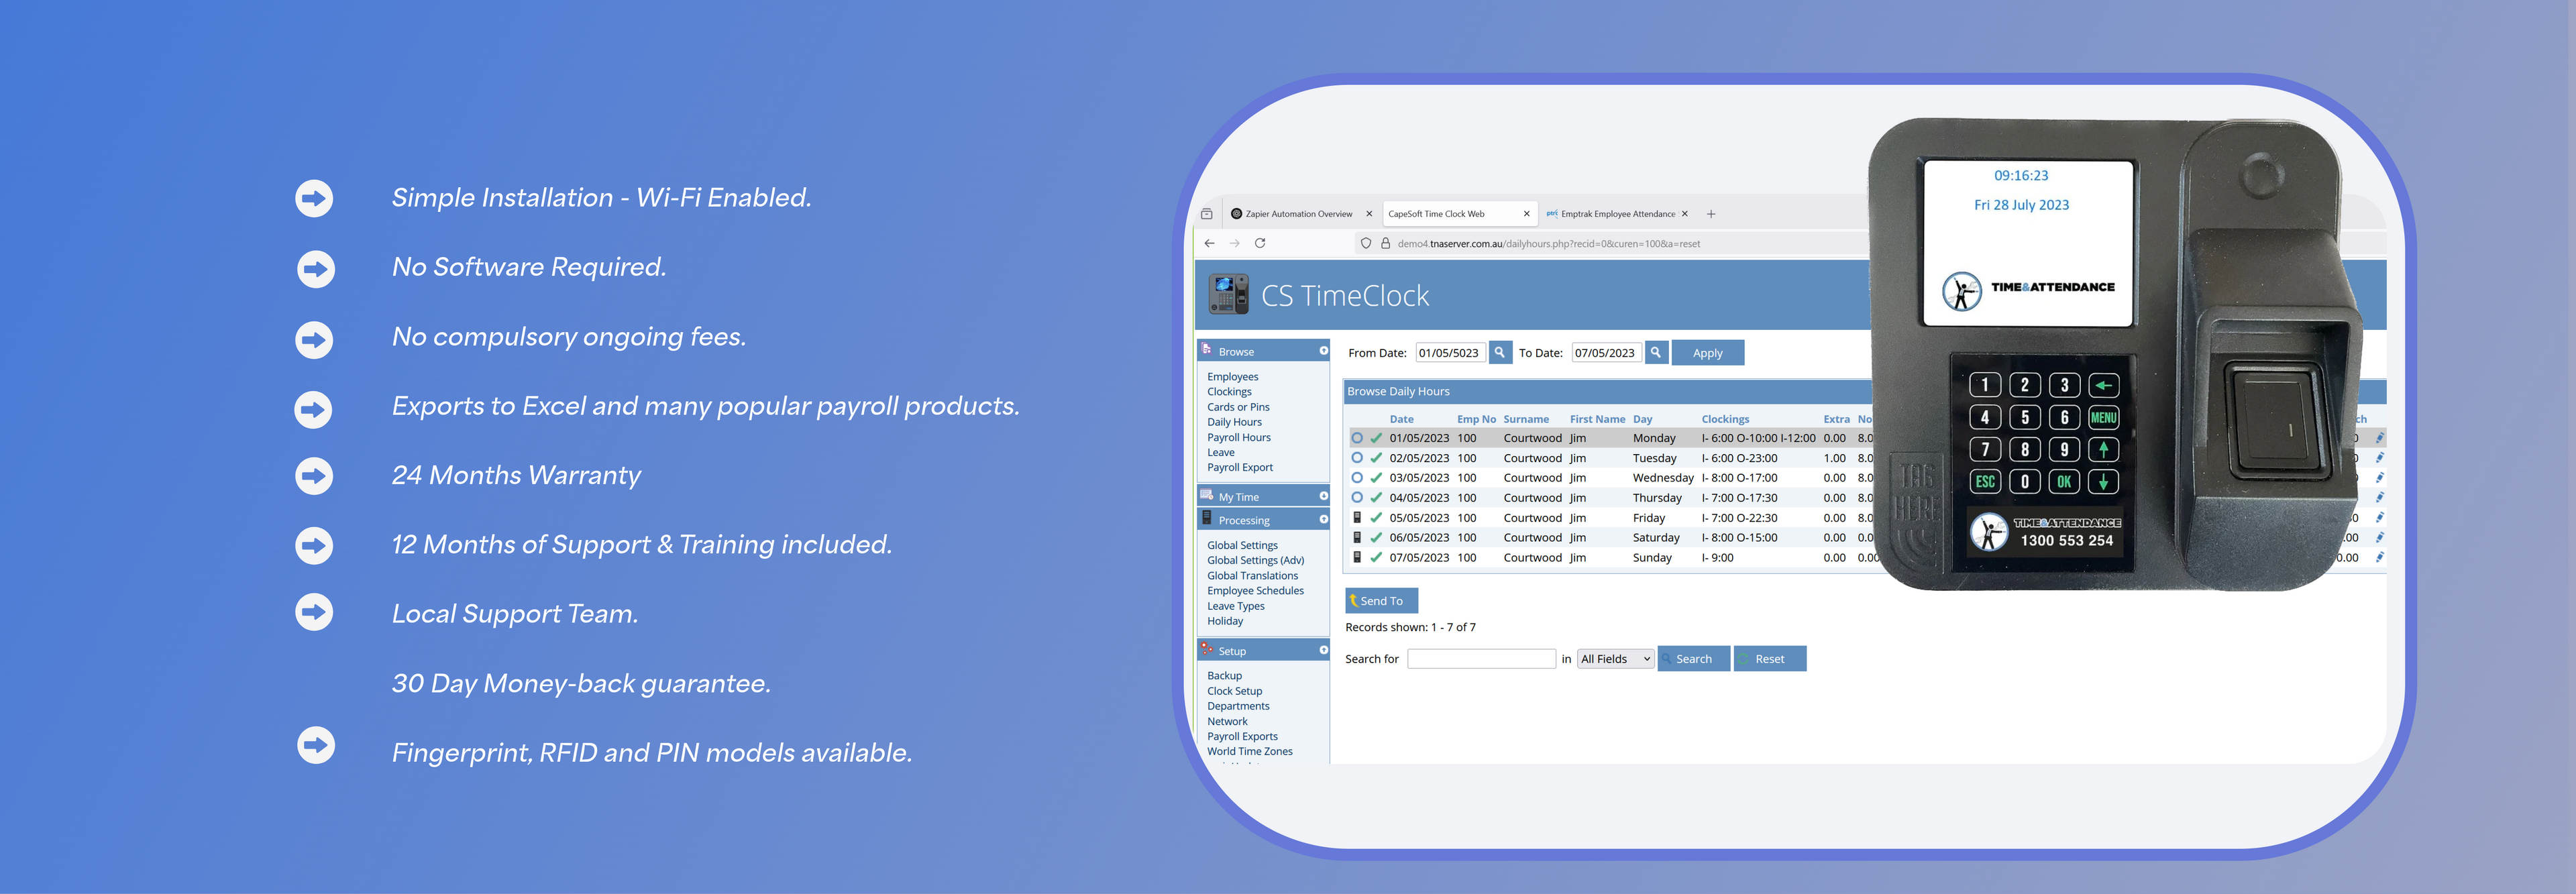The image size is (2576, 894).
Task: Click the Search for text field
Action: click(1481, 659)
